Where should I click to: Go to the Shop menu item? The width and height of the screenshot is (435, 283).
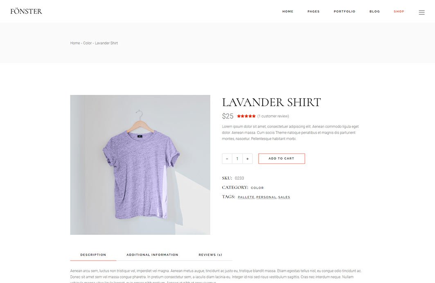click(399, 11)
